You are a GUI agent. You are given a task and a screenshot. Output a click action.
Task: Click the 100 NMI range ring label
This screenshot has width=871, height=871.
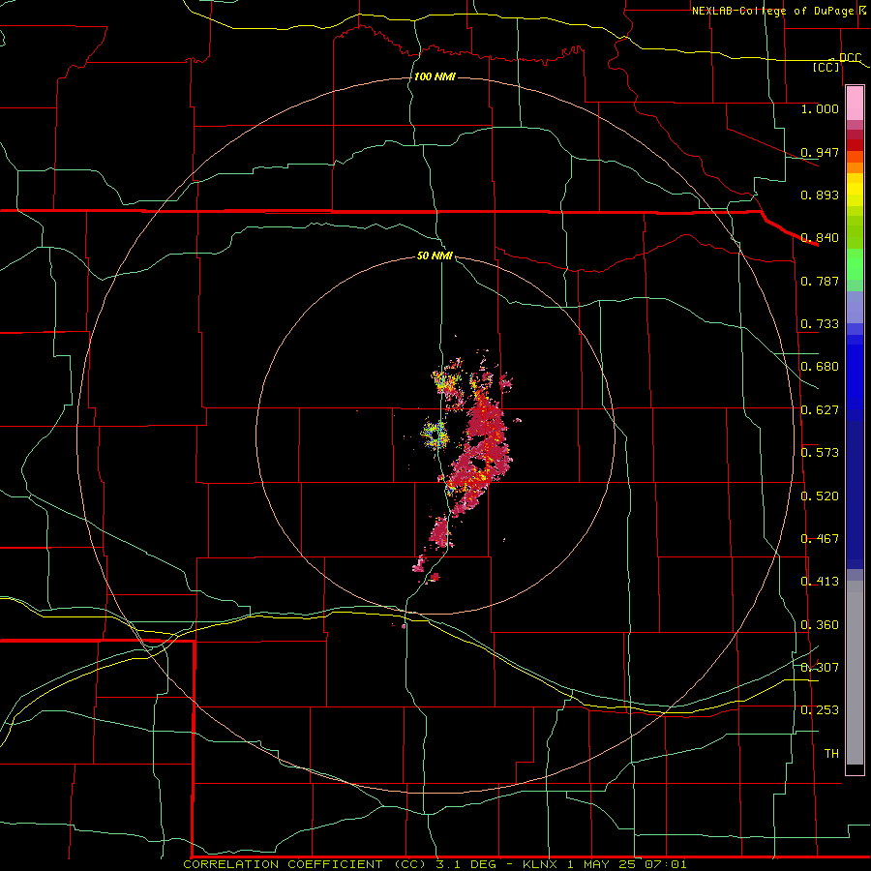point(435,76)
